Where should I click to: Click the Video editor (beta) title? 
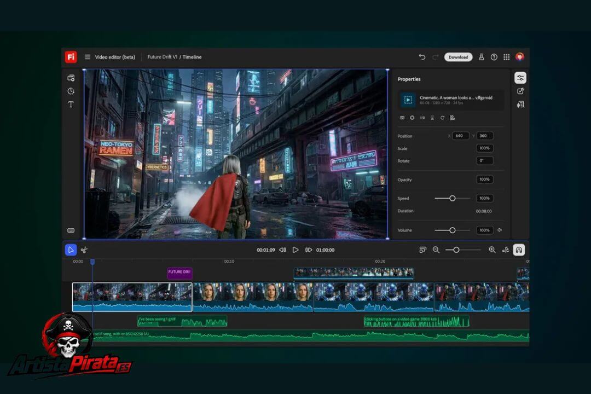click(x=115, y=57)
